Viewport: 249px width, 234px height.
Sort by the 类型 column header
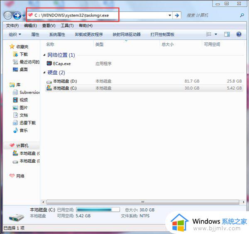click(100, 44)
